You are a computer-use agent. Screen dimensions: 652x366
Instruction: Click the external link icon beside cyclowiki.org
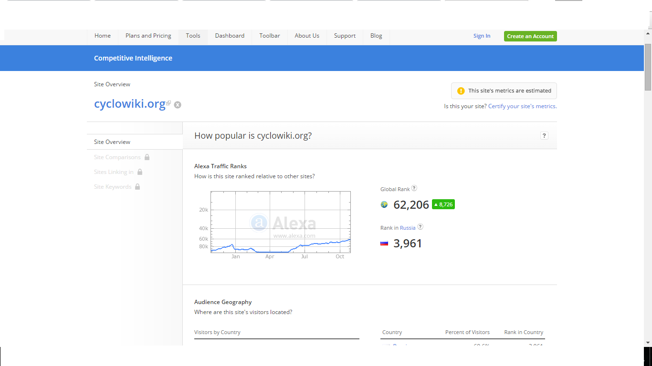pos(168,103)
